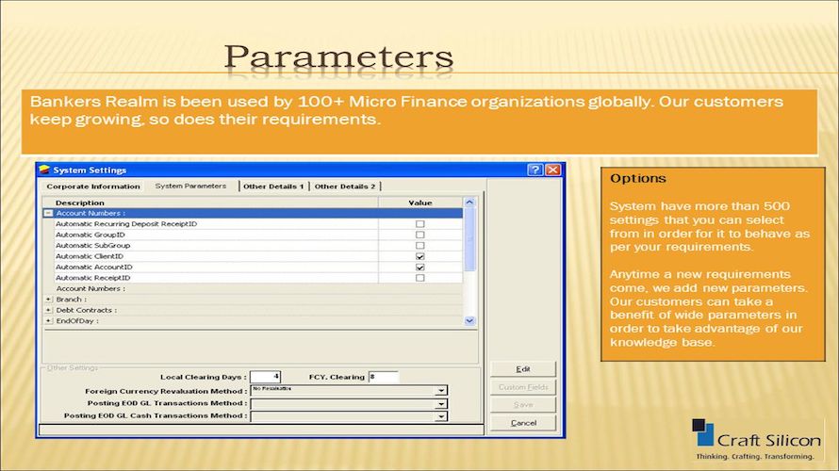This screenshot has height=471, width=839.
Task: Expand the Branch group
Action: (48, 300)
